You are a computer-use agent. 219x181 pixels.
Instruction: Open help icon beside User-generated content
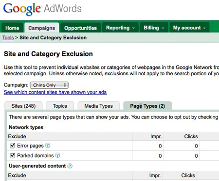tap(70, 166)
